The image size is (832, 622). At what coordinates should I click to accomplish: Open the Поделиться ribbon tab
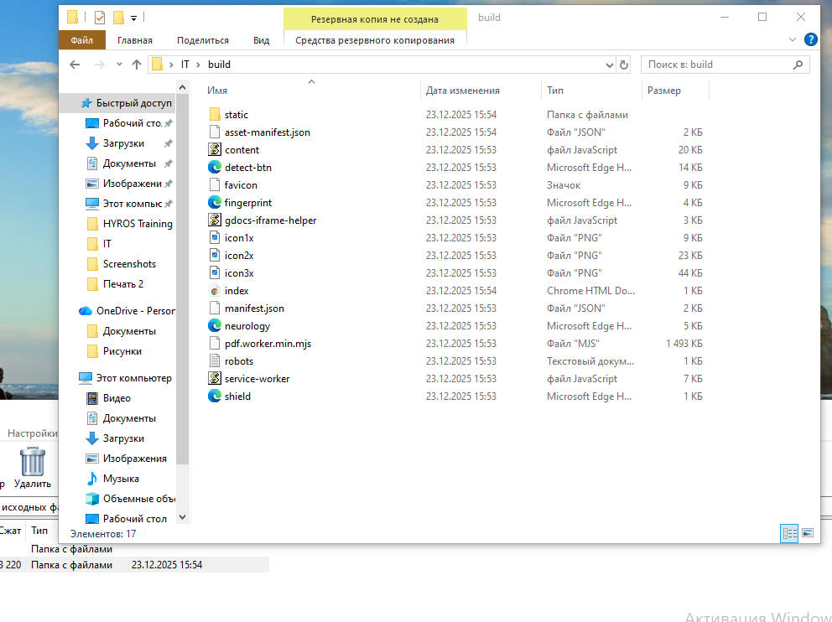click(x=203, y=40)
